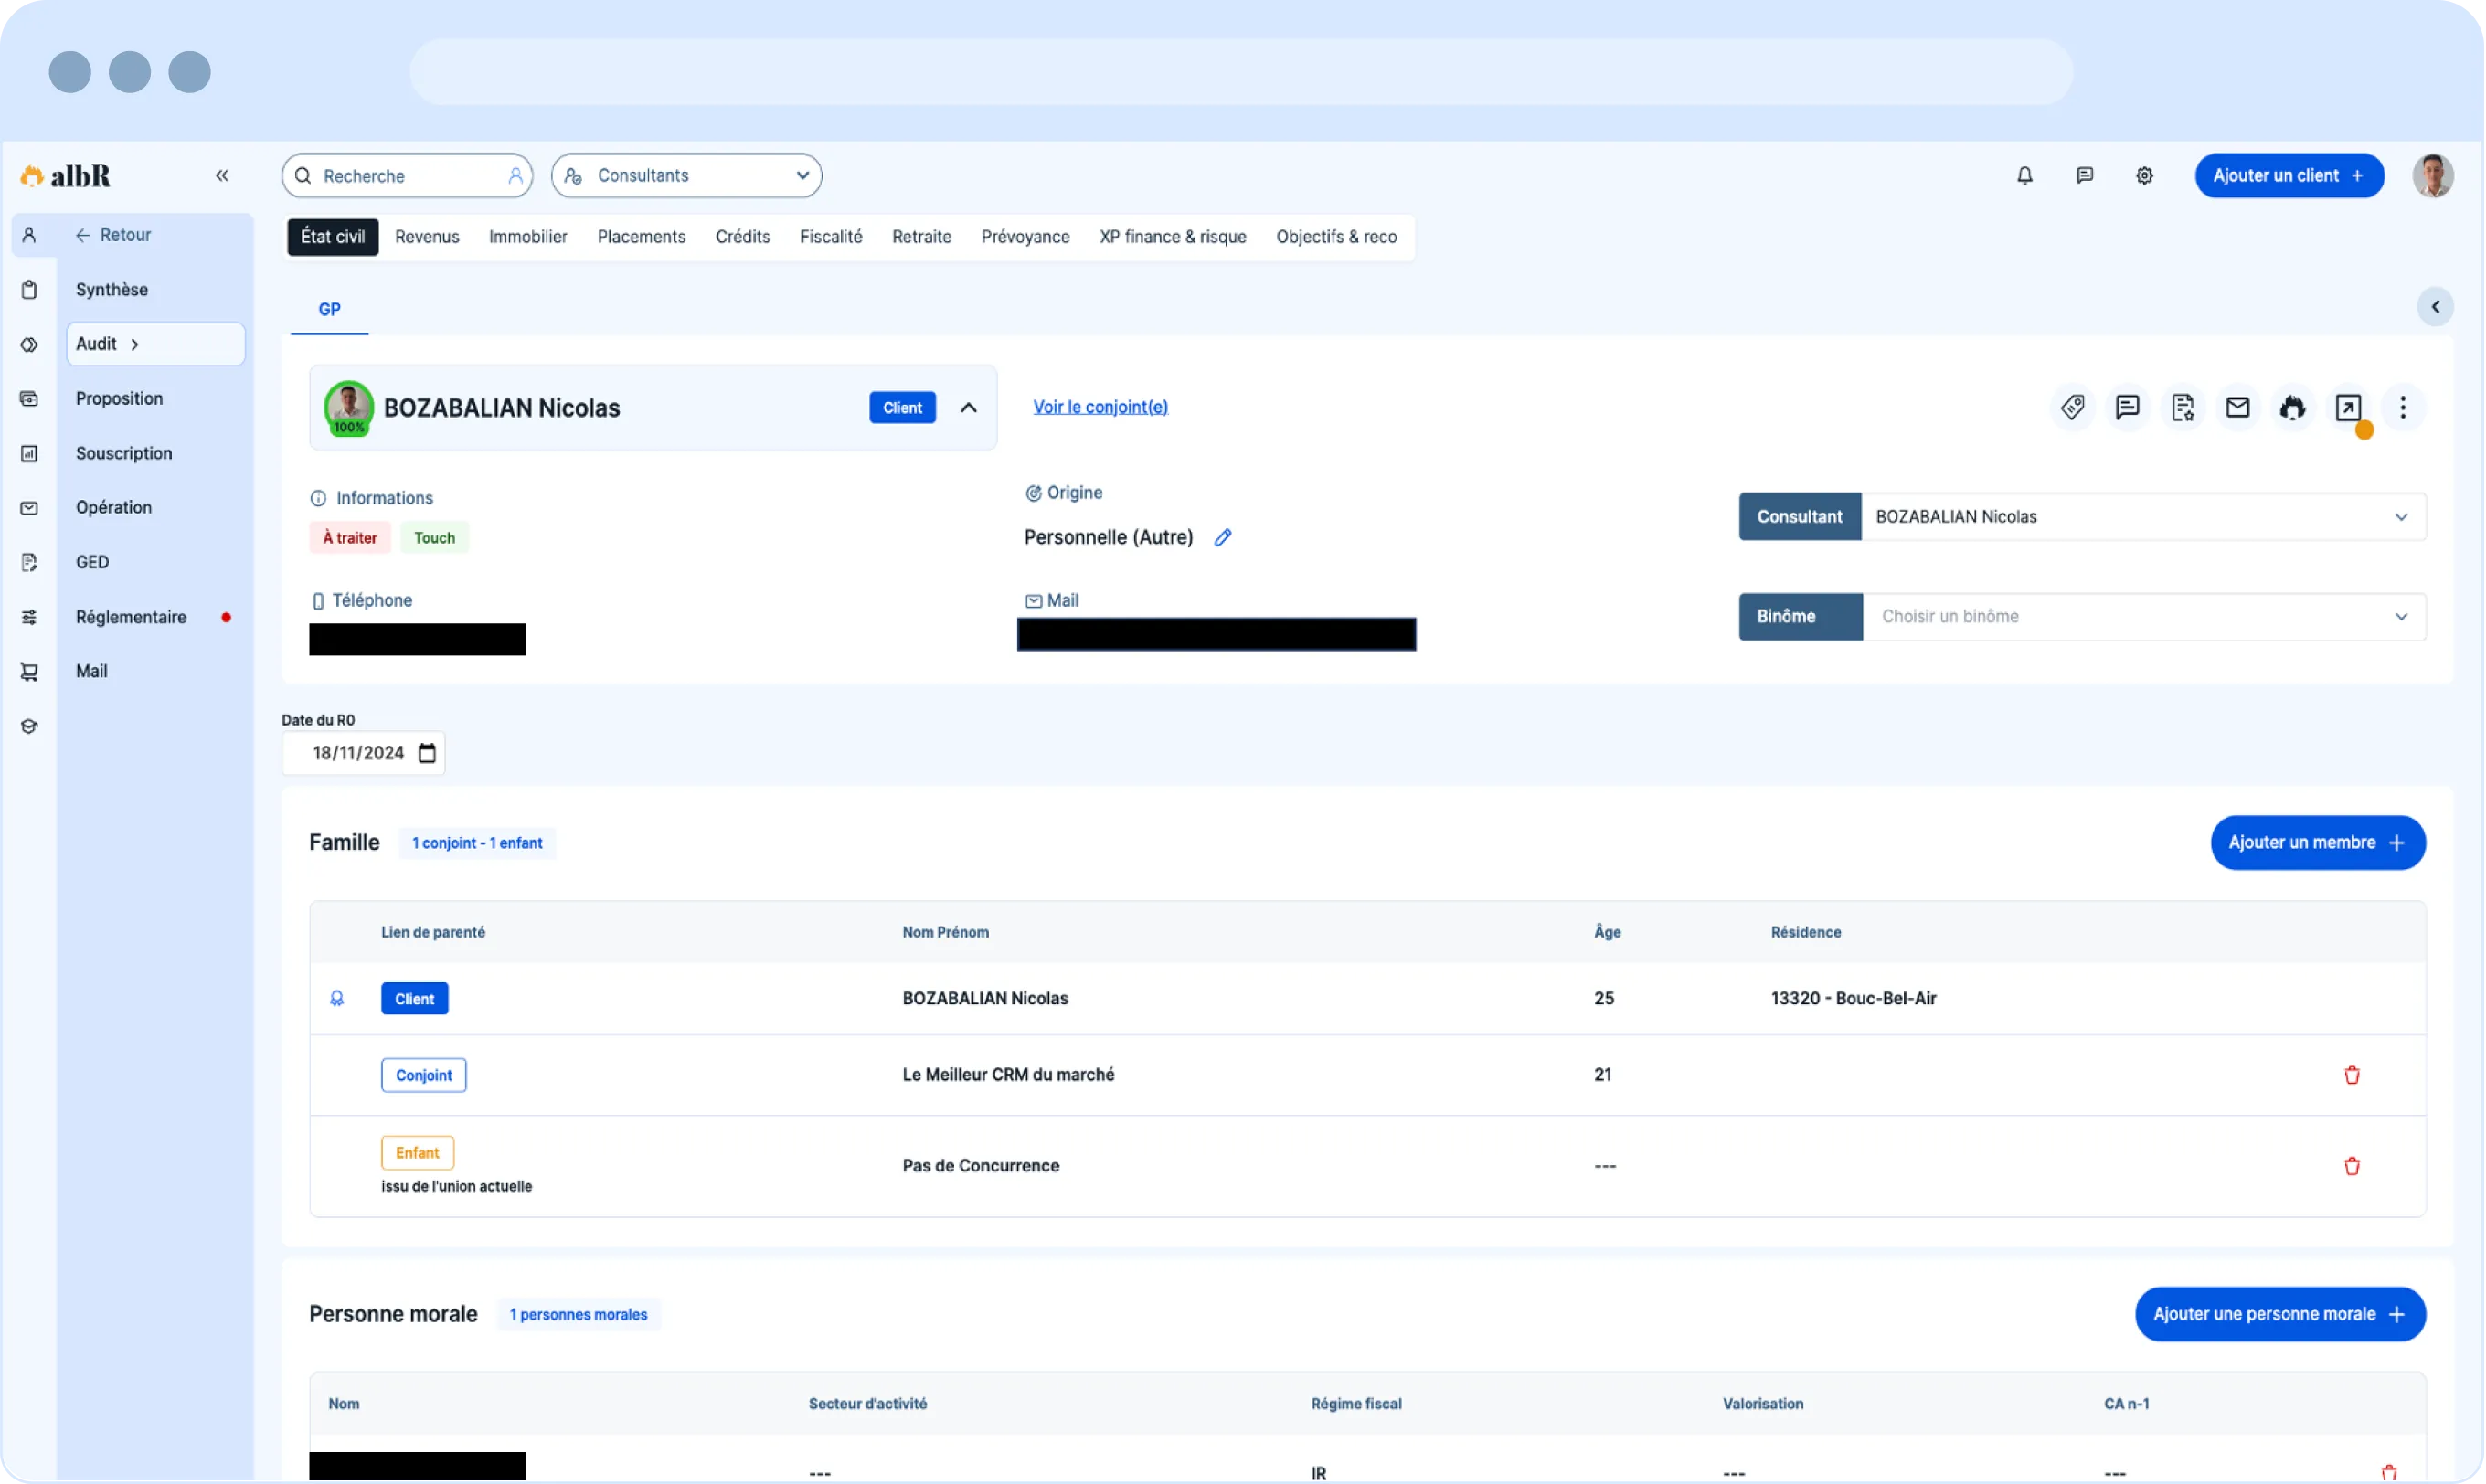Viewport: 2486px width, 1484px height.
Task: Open the settings gear icon
Action: (x=2144, y=176)
